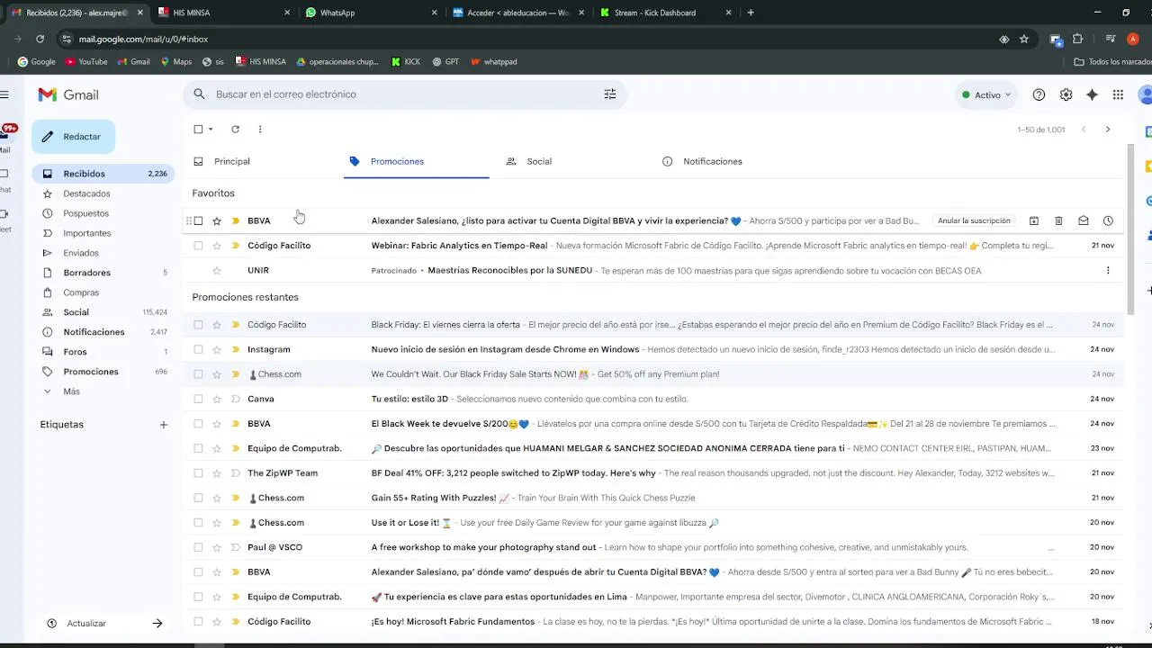Open the KICK bookmark
Viewport: 1152px width, 648px height.
click(406, 62)
